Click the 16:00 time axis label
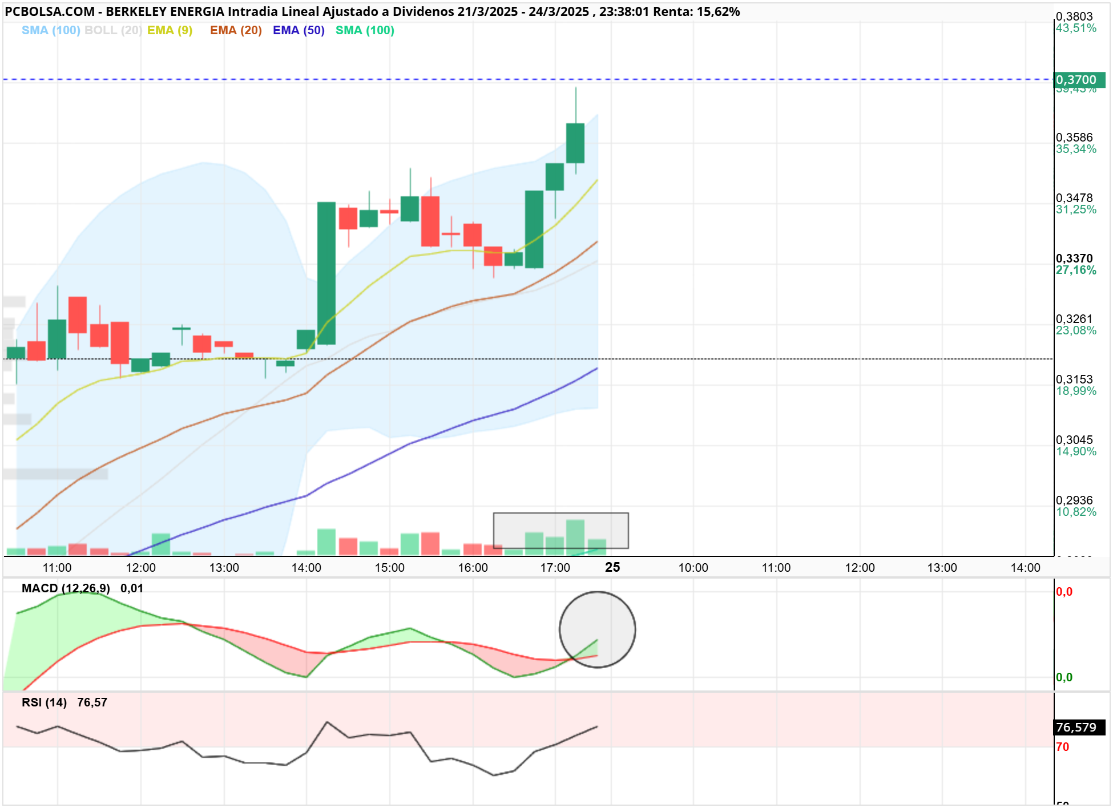This screenshot has height=808, width=1113. click(473, 568)
